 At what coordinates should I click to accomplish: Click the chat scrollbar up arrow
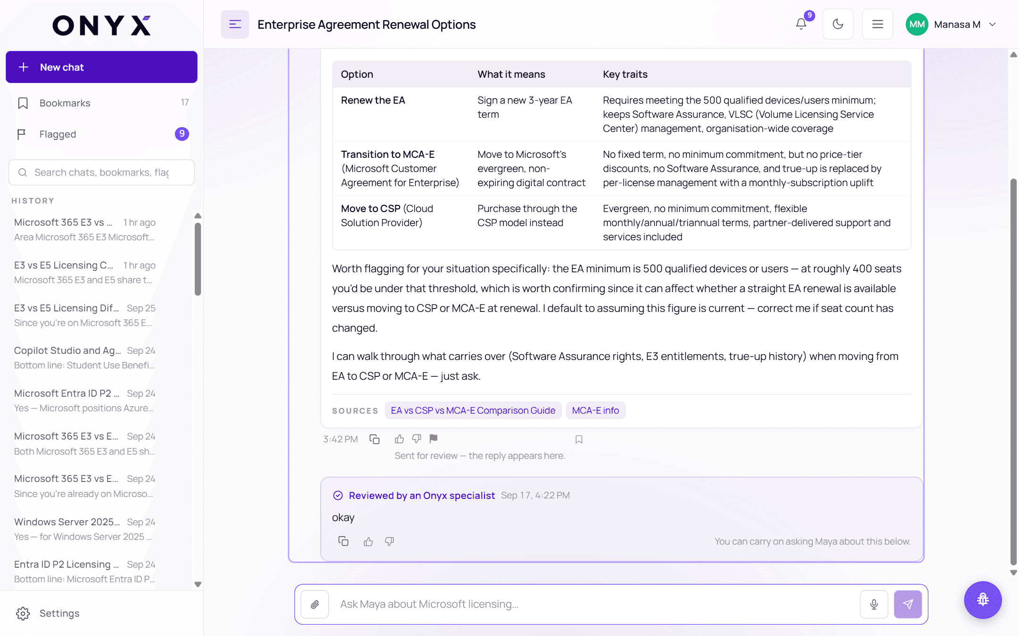[1013, 55]
